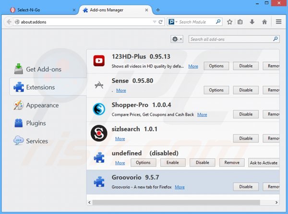Open More link for Groovorio
The height and width of the screenshot is (214, 288).
[180, 187]
